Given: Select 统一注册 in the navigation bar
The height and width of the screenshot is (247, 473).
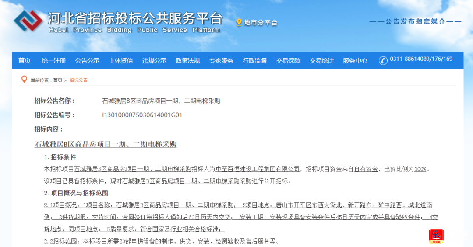Looking at the screenshot, I should click(x=54, y=60).
